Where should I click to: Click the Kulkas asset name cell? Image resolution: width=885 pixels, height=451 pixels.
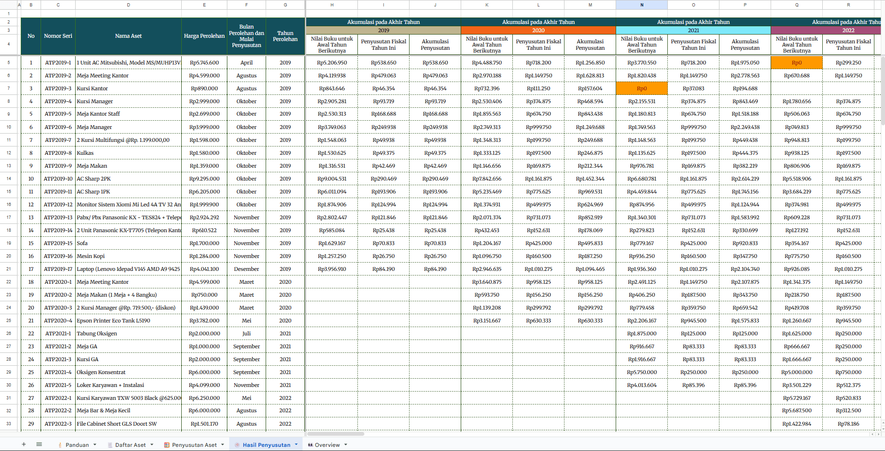tap(128, 152)
